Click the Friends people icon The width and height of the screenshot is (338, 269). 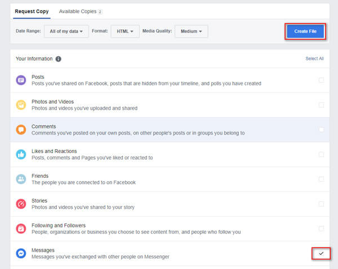coord(21,179)
